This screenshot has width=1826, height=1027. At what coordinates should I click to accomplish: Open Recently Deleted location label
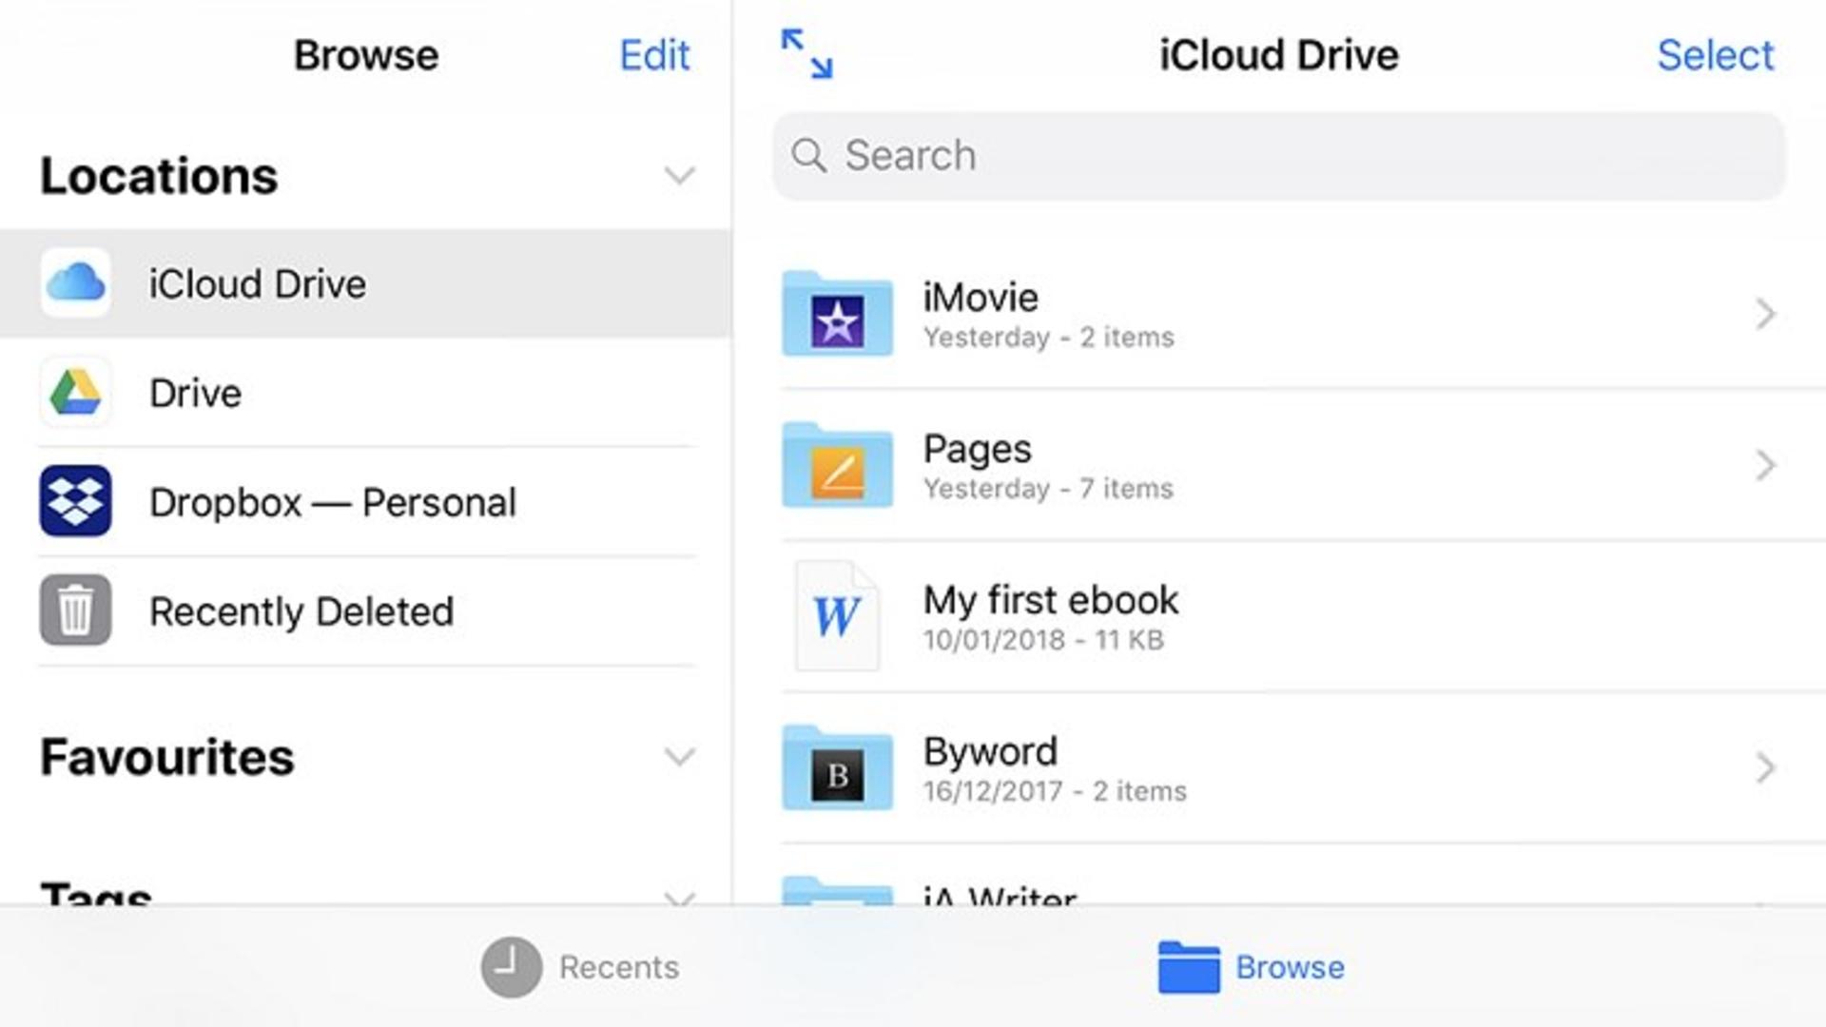pyautogui.click(x=301, y=611)
